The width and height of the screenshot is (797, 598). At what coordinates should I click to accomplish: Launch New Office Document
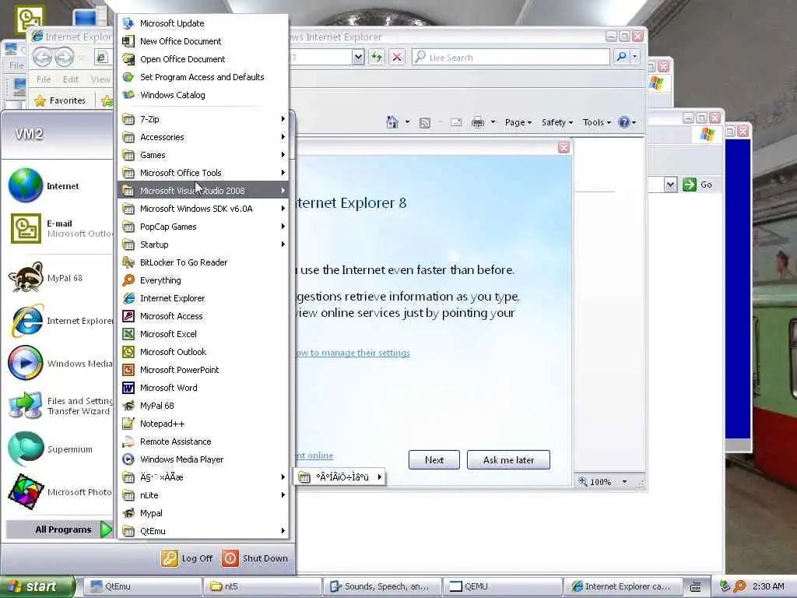tap(203, 41)
